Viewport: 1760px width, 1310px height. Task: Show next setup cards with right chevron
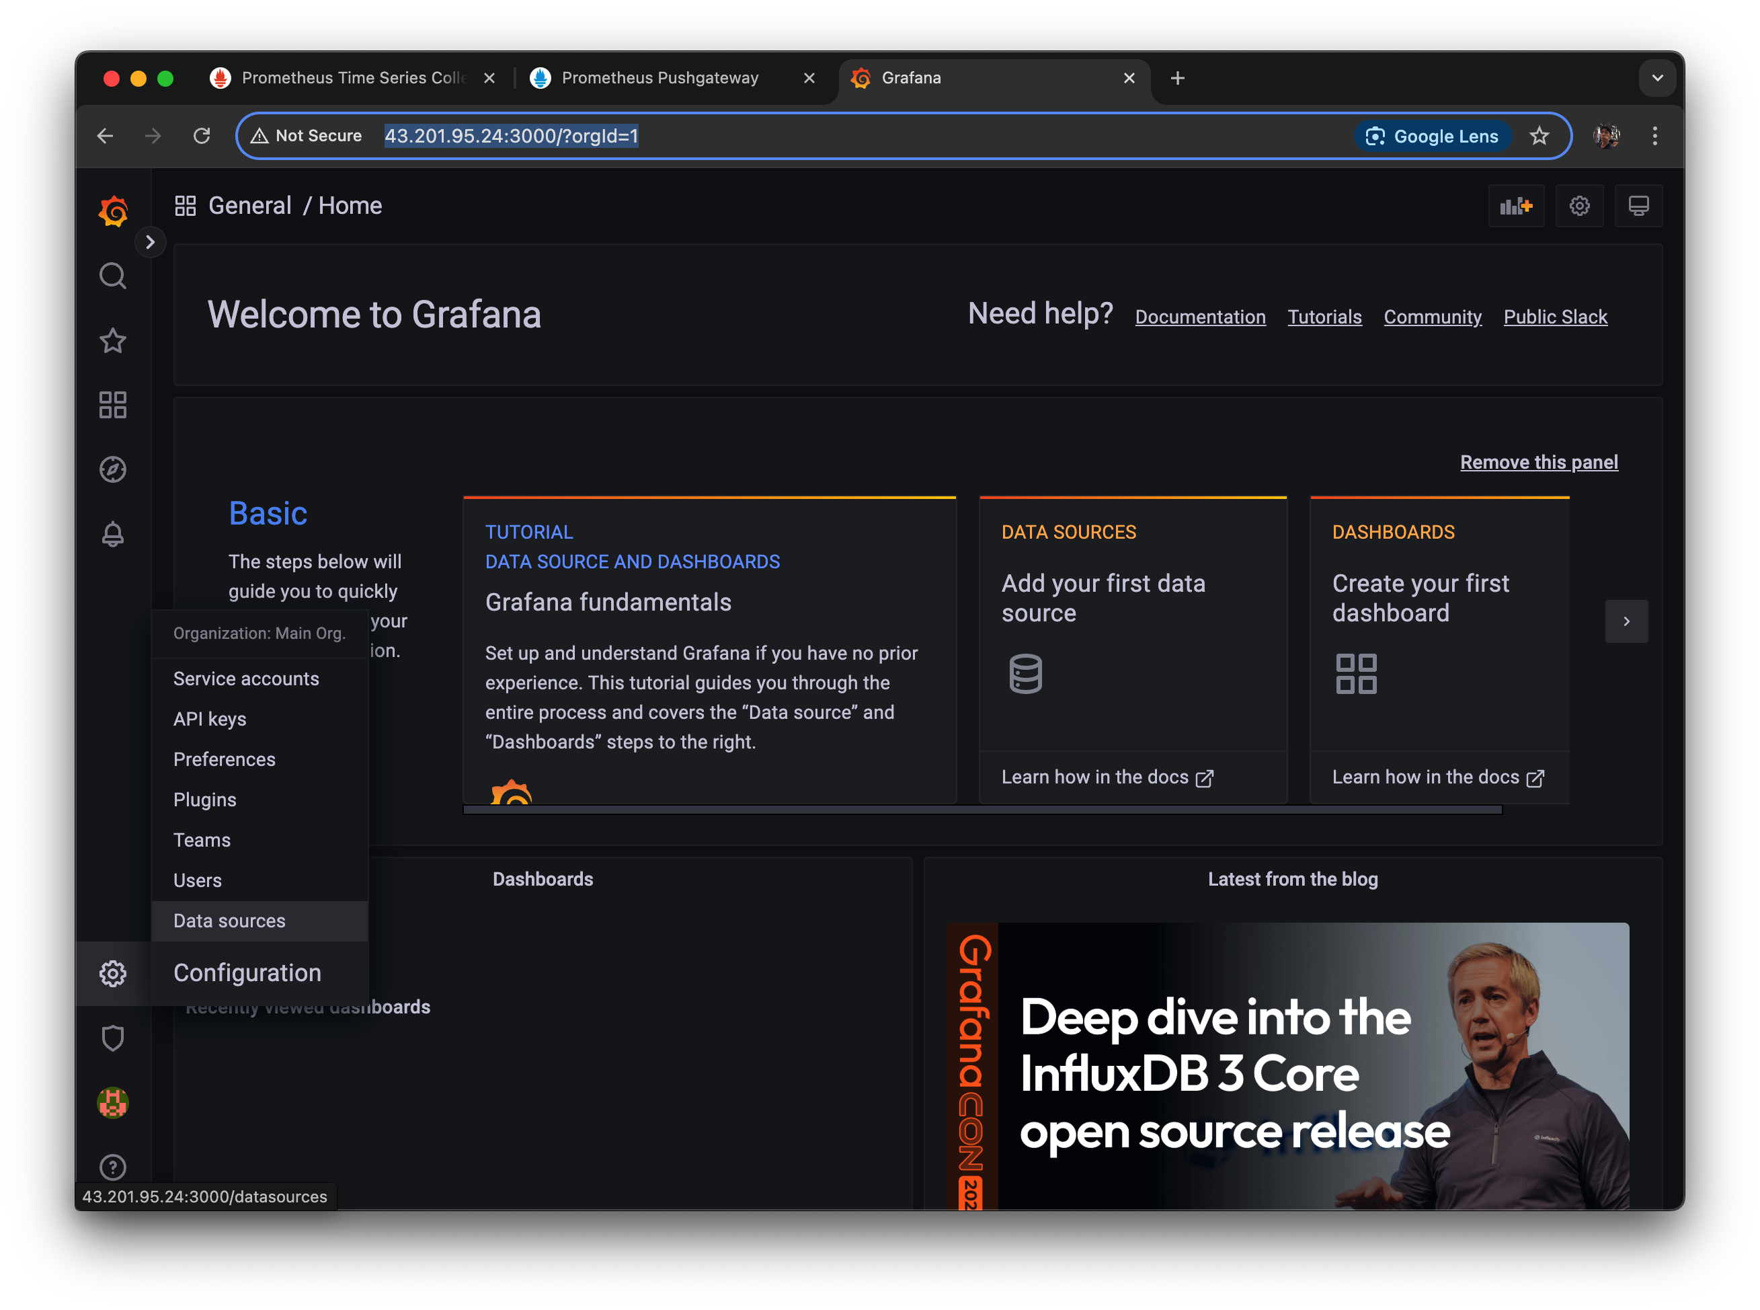(1626, 621)
